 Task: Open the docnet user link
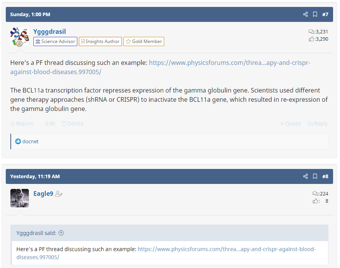pyautogui.click(x=30, y=141)
